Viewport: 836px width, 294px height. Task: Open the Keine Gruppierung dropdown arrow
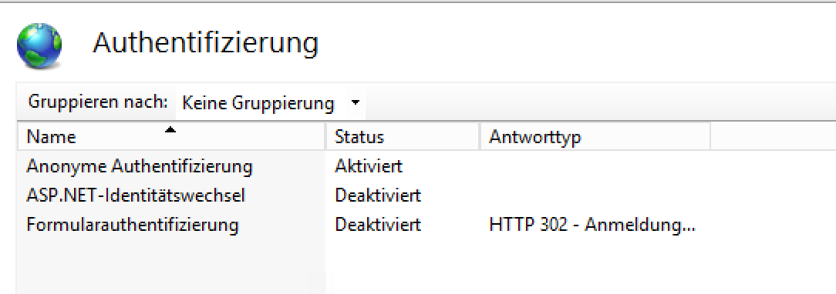[x=356, y=103]
